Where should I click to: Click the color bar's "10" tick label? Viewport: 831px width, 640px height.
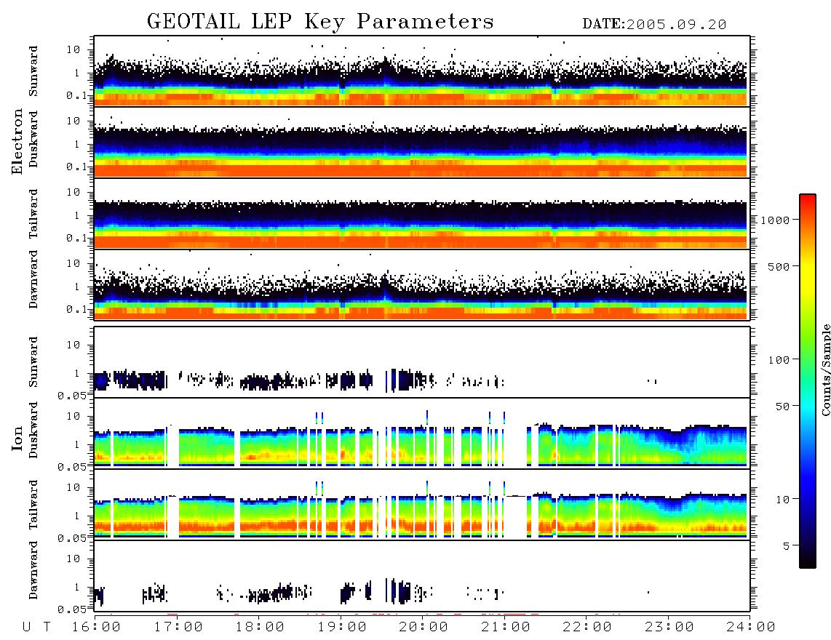click(782, 500)
